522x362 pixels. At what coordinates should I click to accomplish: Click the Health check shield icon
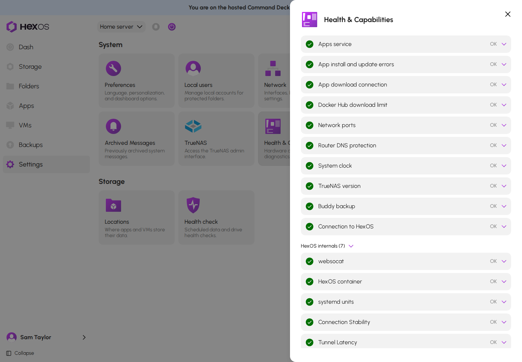point(193,205)
